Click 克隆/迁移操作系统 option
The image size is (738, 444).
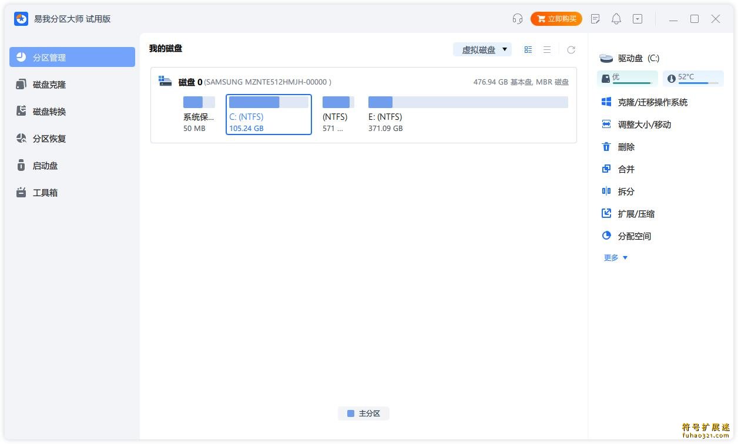tap(653, 102)
